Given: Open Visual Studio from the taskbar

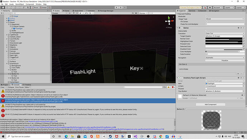Looking at the screenshot, I should click(x=135, y=136).
